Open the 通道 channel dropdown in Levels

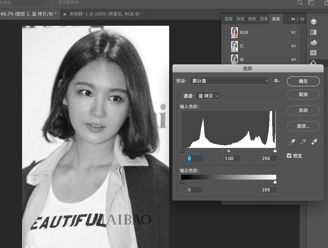[208, 96]
